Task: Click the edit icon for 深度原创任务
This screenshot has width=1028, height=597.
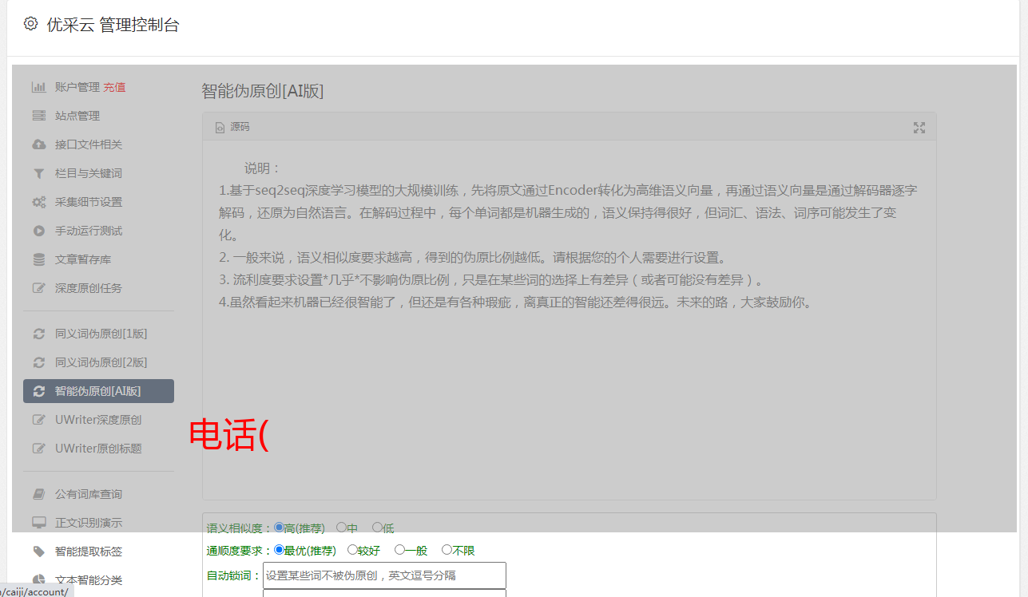Action: coord(38,288)
